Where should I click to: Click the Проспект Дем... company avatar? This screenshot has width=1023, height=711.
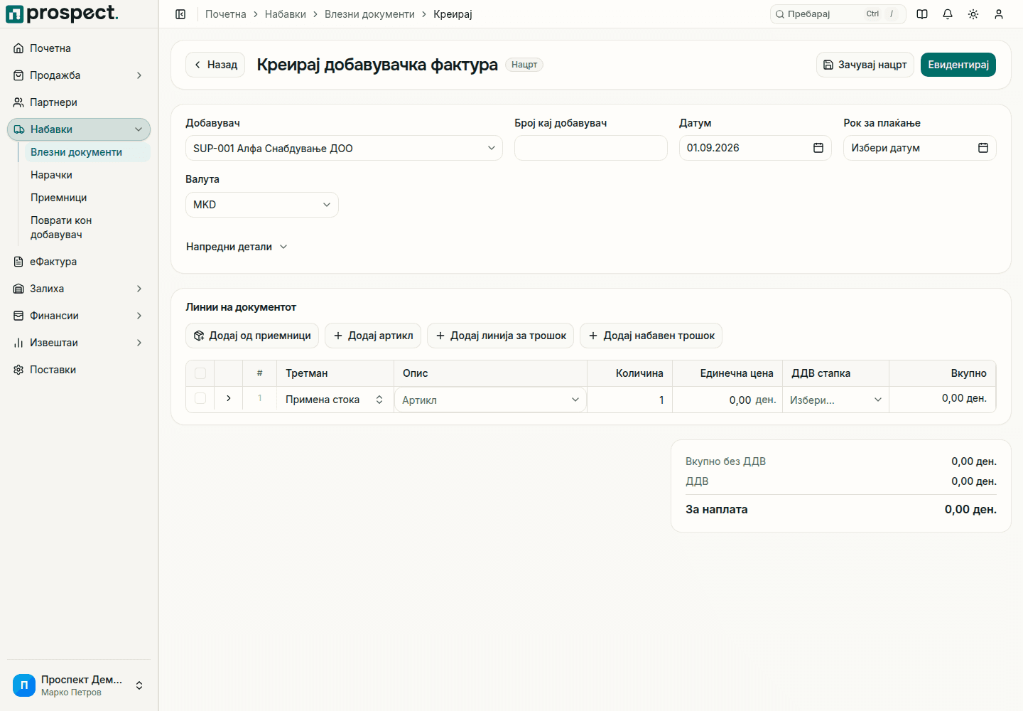tap(24, 685)
